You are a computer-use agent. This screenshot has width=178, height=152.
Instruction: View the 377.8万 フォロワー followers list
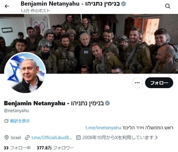[x=55, y=148]
